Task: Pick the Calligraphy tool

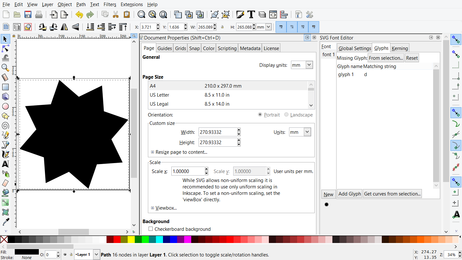Action: tap(6, 154)
